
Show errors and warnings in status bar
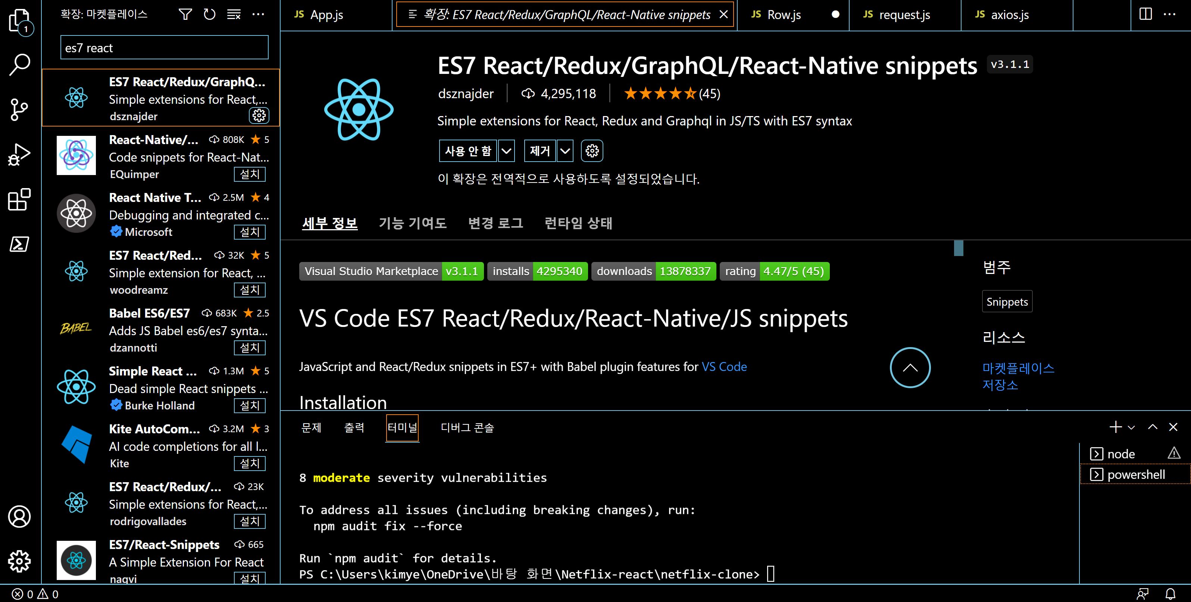click(x=35, y=594)
